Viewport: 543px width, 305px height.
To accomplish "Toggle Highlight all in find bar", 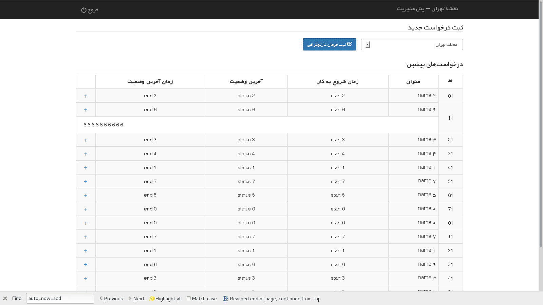I will click(x=166, y=299).
